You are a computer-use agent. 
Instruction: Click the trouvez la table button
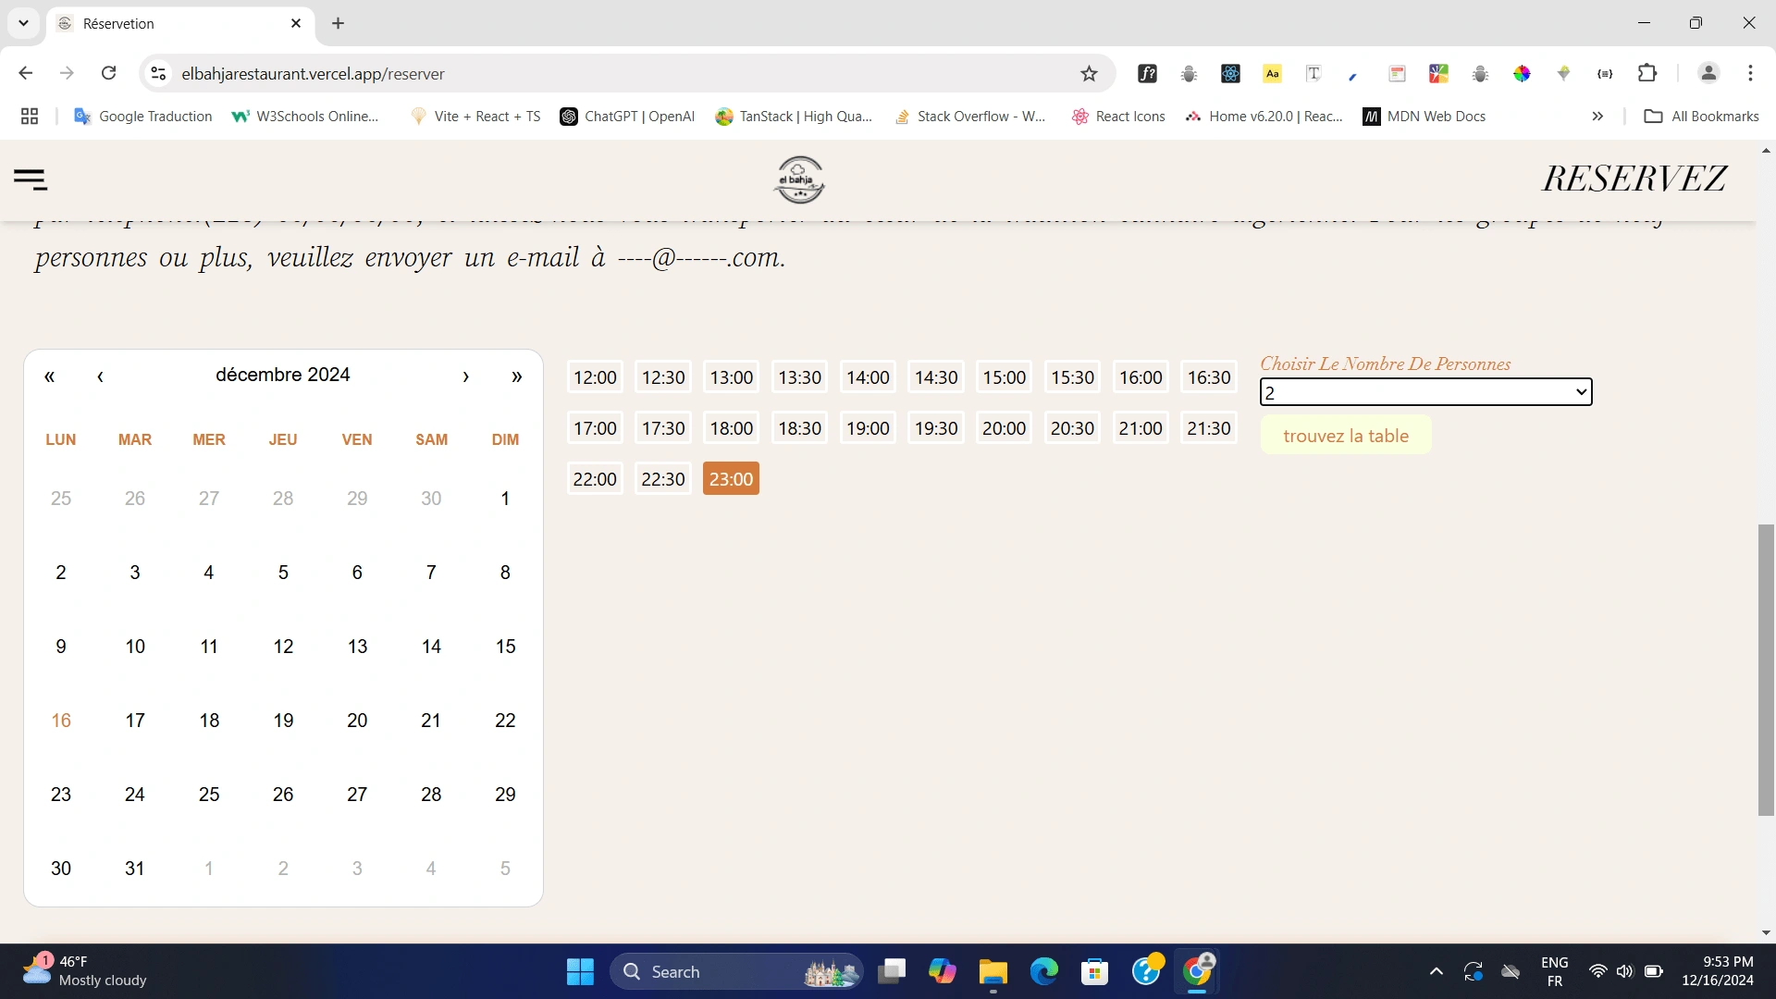[x=1345, y=436]
